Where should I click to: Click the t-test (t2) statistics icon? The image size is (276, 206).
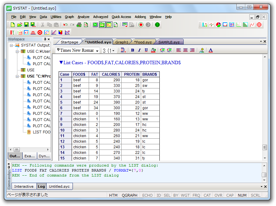(x=26, y=32)
